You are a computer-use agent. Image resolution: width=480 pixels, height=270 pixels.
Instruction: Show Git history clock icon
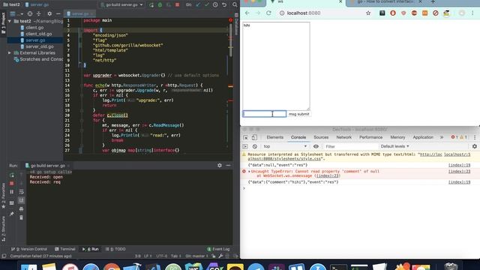click(215, 4)
